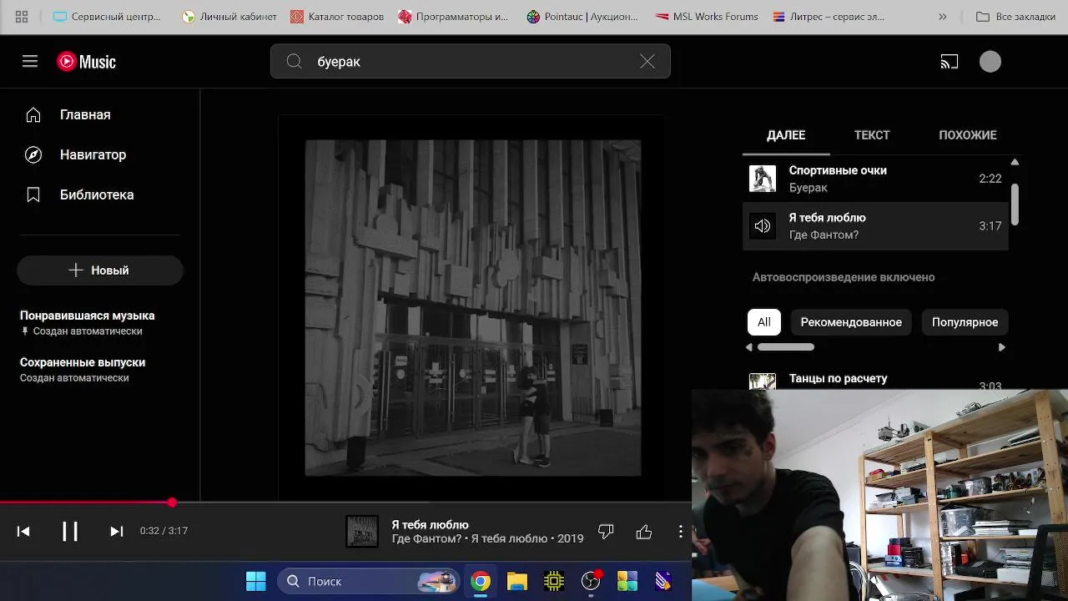The height and width of the screenshot is (601, 1068).
Task: Open Личный кабинет bookmark
Action: [x=229, y=17]
